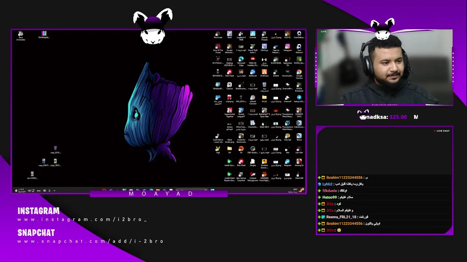This screenshot has width=467, height=262.
Task: Launch Supermarket Together shortcut
Action: [229, 112]
